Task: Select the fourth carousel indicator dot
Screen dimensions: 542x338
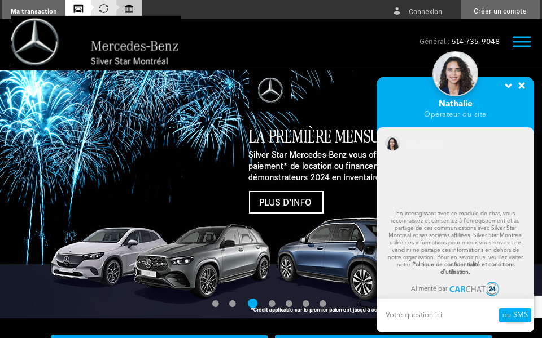Action: 272,303
